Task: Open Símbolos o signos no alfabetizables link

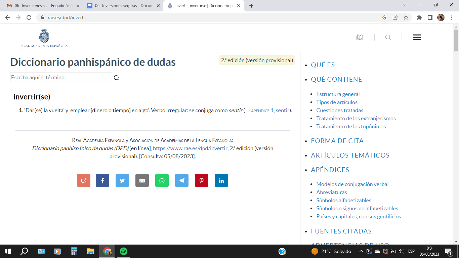Action: coord(357,208)
